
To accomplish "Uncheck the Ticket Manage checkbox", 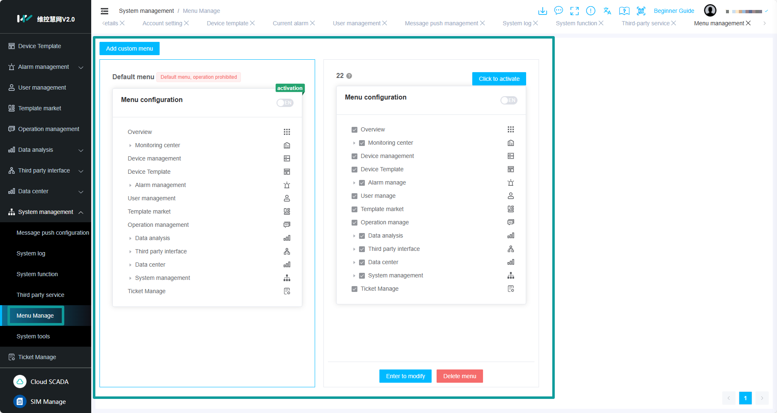I will click(x=355, y=289).
